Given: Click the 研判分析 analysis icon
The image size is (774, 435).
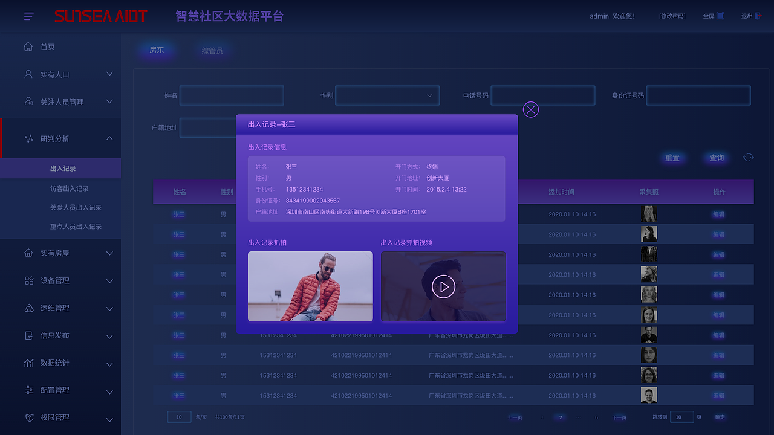Looking at the screenshot, I should (x=28, y=138).
